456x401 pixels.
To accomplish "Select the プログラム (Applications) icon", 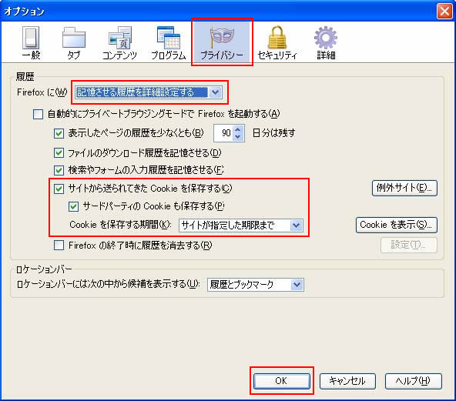I will click(169, 38).
